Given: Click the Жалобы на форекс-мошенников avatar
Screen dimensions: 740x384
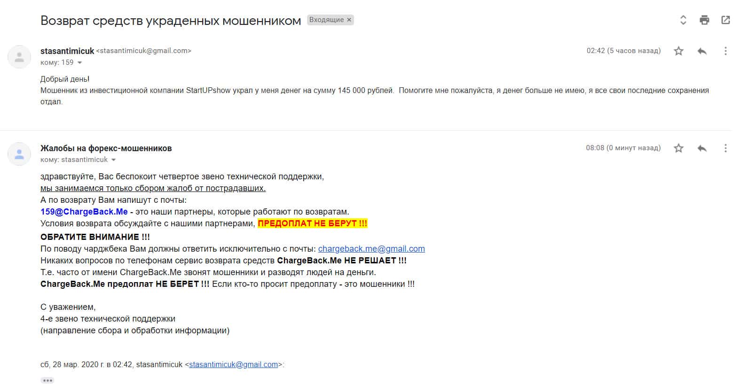Looking at the screenshot, I should click(x=19, y=154).
